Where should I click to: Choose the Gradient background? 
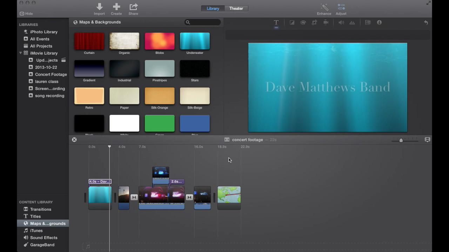pyautogui.click(x=89, y=68)
